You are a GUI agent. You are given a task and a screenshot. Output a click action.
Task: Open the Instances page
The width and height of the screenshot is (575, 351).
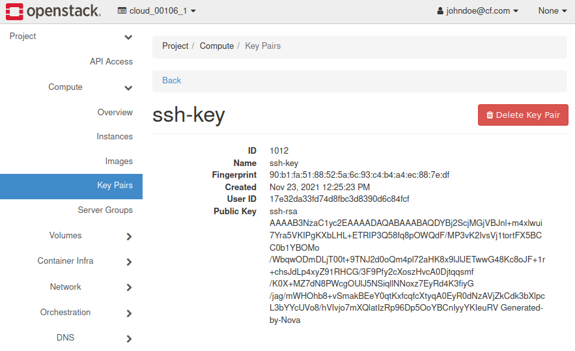[114, 137]
